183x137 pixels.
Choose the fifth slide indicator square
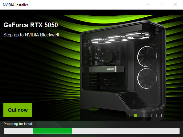point(150,115)
